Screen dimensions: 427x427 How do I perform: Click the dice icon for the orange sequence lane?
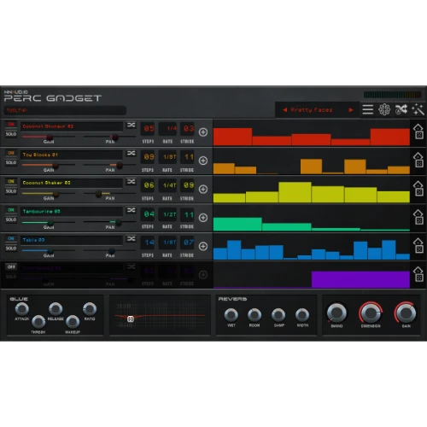point(418,161)
